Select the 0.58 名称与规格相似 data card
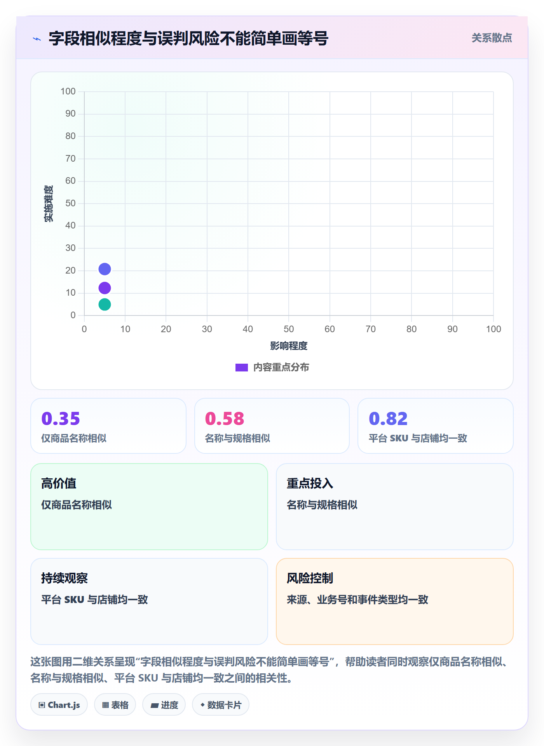The image size is (544, 746). pyautogui.click(x=272, y=426)
